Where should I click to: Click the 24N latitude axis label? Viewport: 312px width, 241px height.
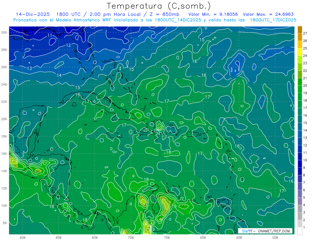[x=4, y=84]
